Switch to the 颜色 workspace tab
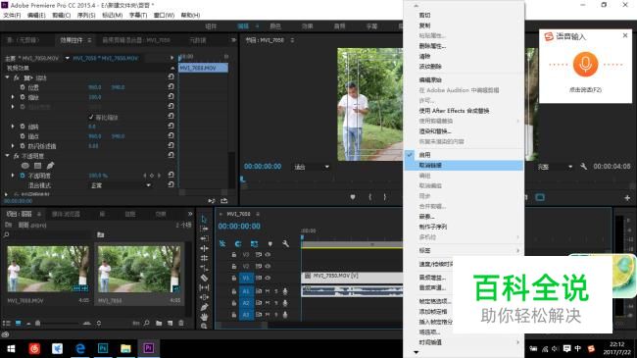 click(275, 26)
